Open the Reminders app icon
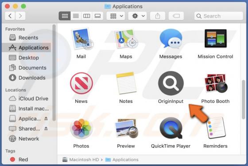The image size is (248, 166). click(216, 128)
